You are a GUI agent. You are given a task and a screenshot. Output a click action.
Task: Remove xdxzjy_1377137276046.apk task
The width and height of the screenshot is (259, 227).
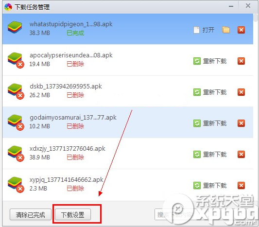click(241, 154)
